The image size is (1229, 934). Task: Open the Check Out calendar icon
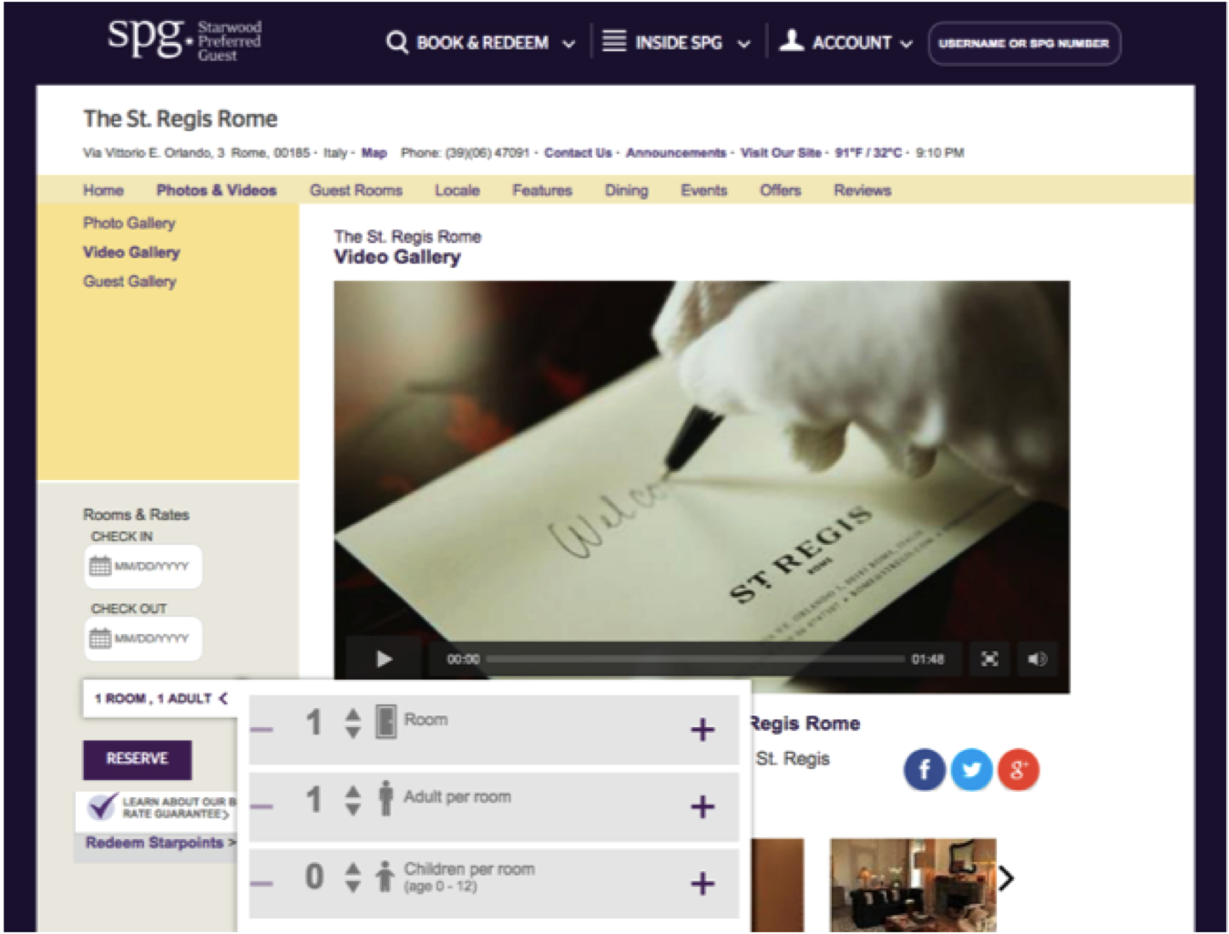[99, 638]
